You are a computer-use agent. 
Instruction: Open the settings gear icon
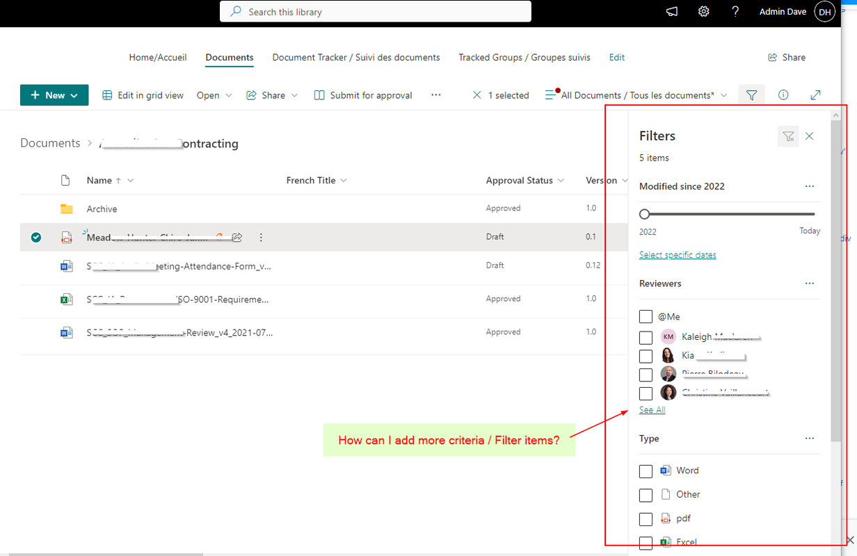(704, 12)
